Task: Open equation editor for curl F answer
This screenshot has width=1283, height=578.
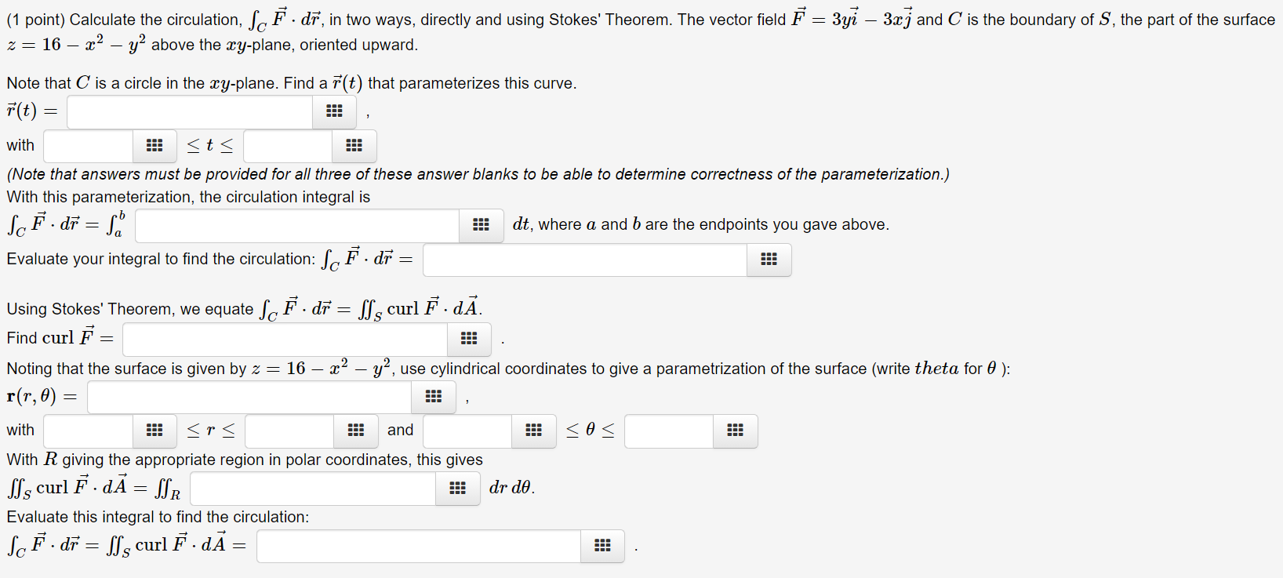Action: coord(469,339)
